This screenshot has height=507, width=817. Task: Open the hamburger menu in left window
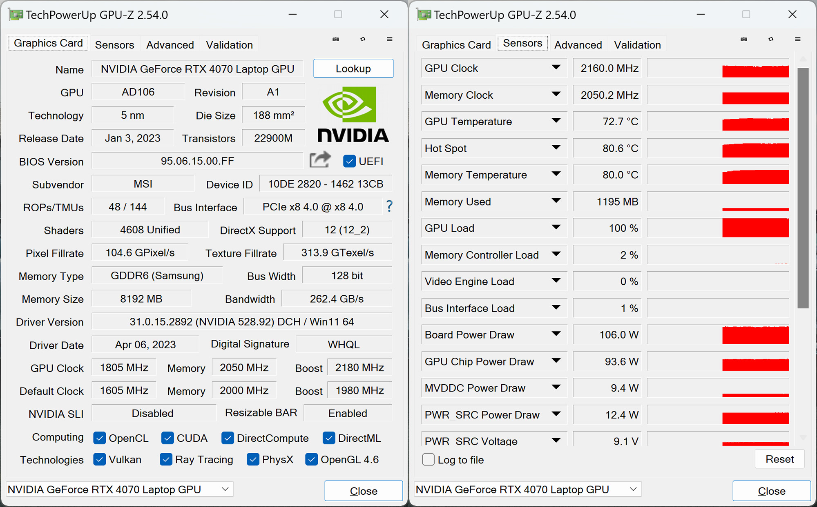pos(390,39)
